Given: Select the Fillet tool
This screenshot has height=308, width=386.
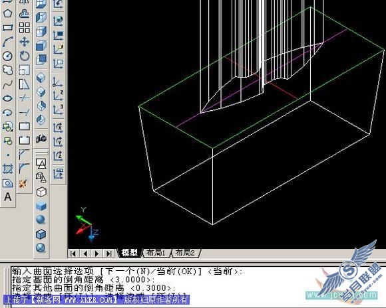Looking at the screenshot, I should pos(24,169).
